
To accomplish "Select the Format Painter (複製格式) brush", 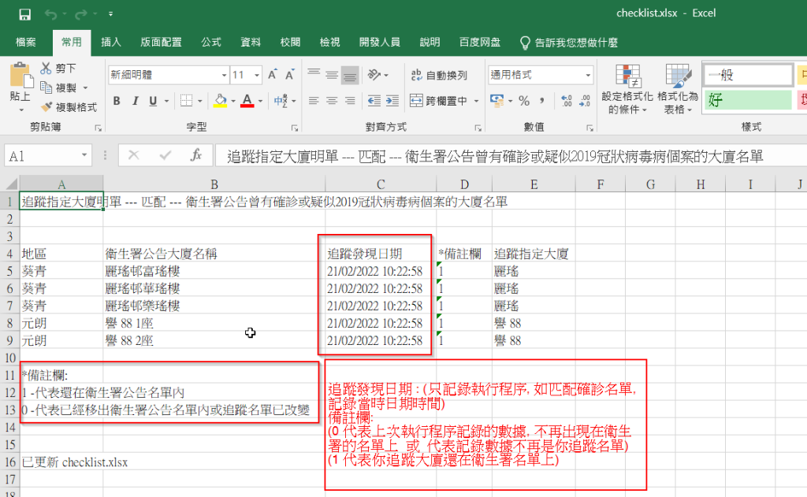I will [x=46, y=106].
